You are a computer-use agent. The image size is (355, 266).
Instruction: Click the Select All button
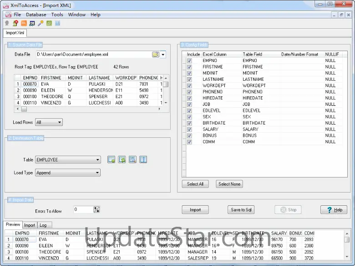pyautogui.click(x=195, y=184)
